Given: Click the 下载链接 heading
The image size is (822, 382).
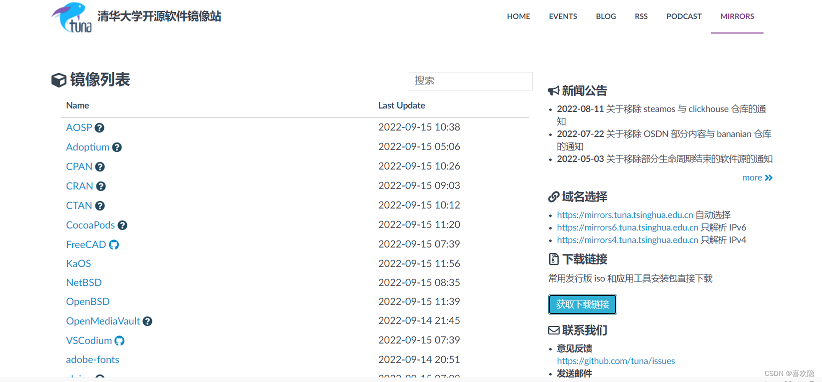Looking at the screenshot, I should (x=585, y=259).
